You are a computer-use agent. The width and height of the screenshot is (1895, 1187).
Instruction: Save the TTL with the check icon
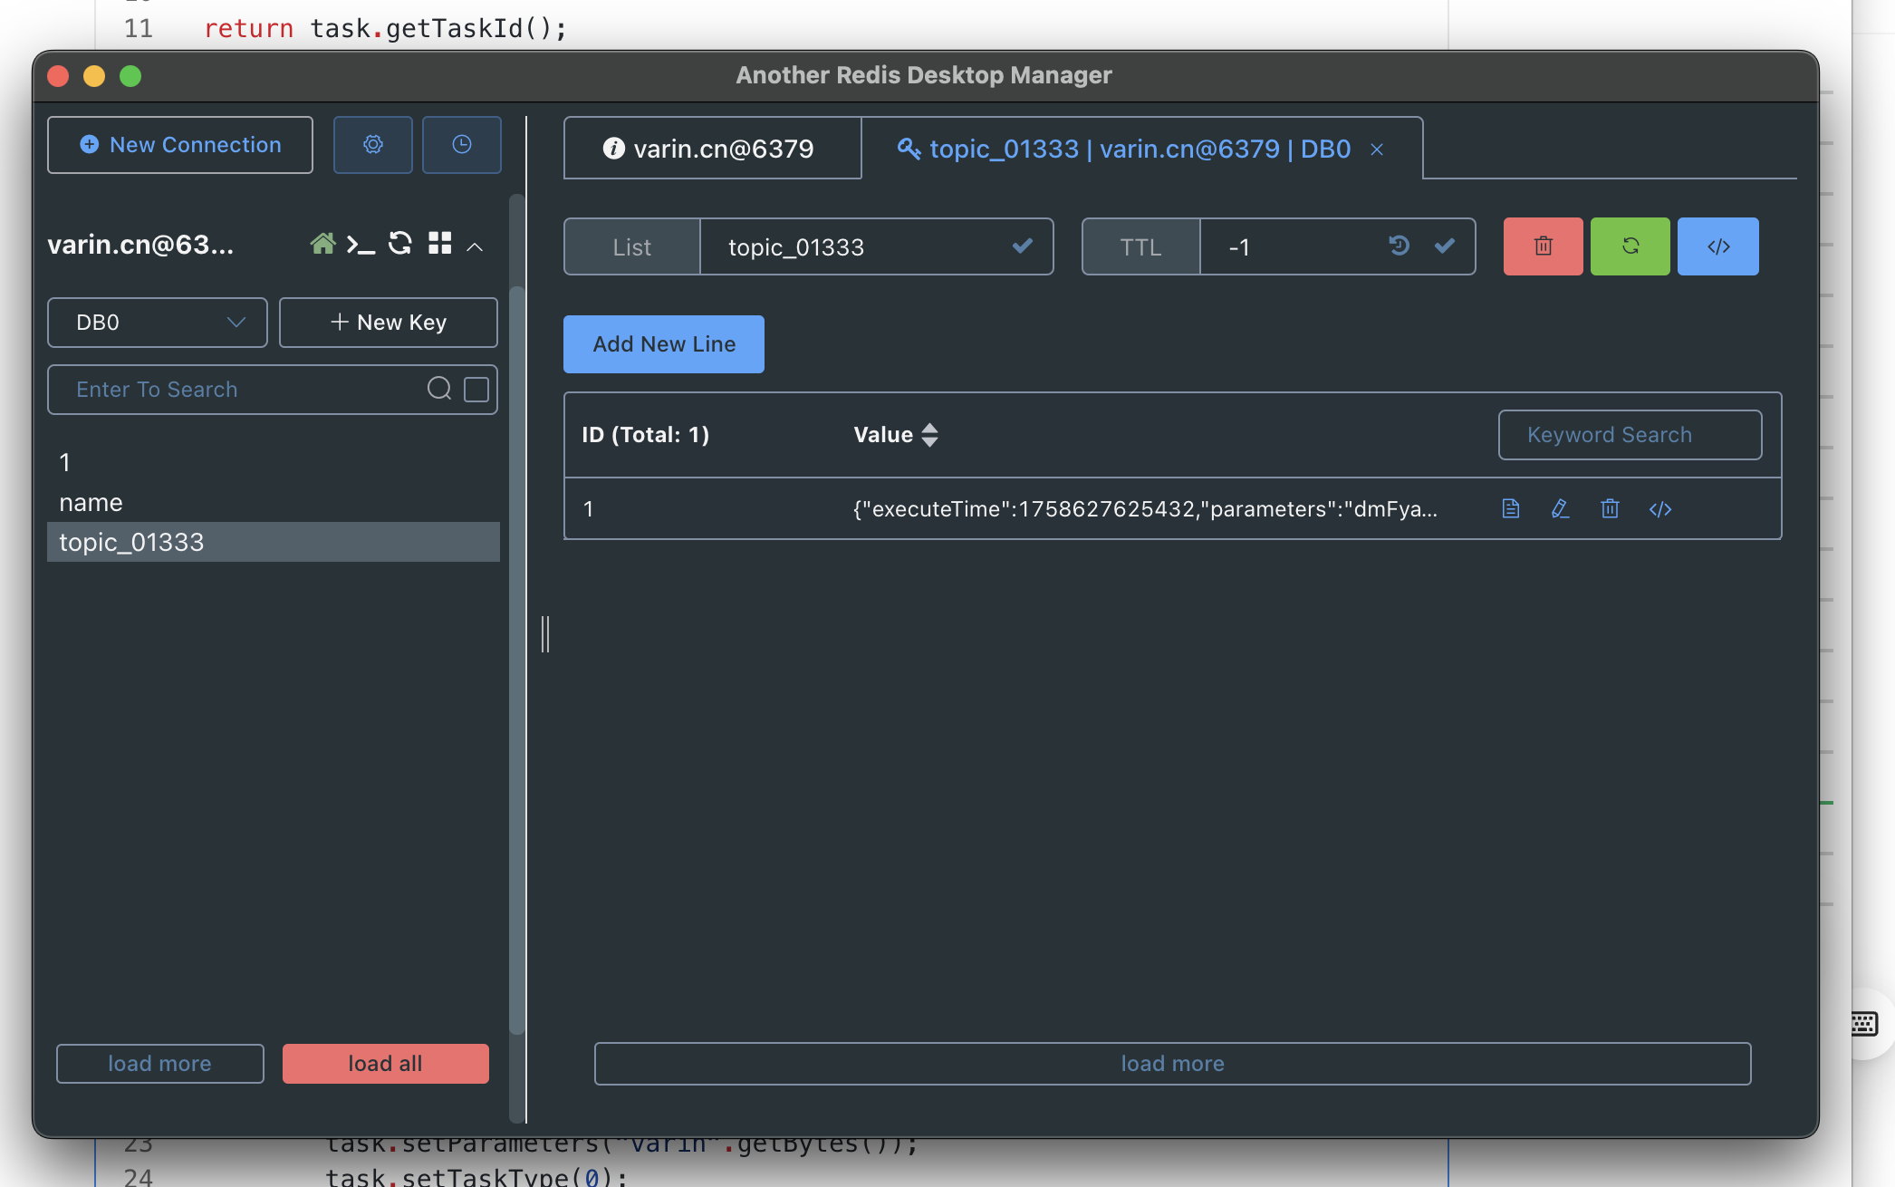pos(1445,246)
